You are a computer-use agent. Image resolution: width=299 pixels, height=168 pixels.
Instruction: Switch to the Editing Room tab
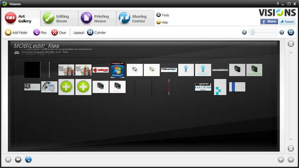pyautogui.click(x=59, y=18)
